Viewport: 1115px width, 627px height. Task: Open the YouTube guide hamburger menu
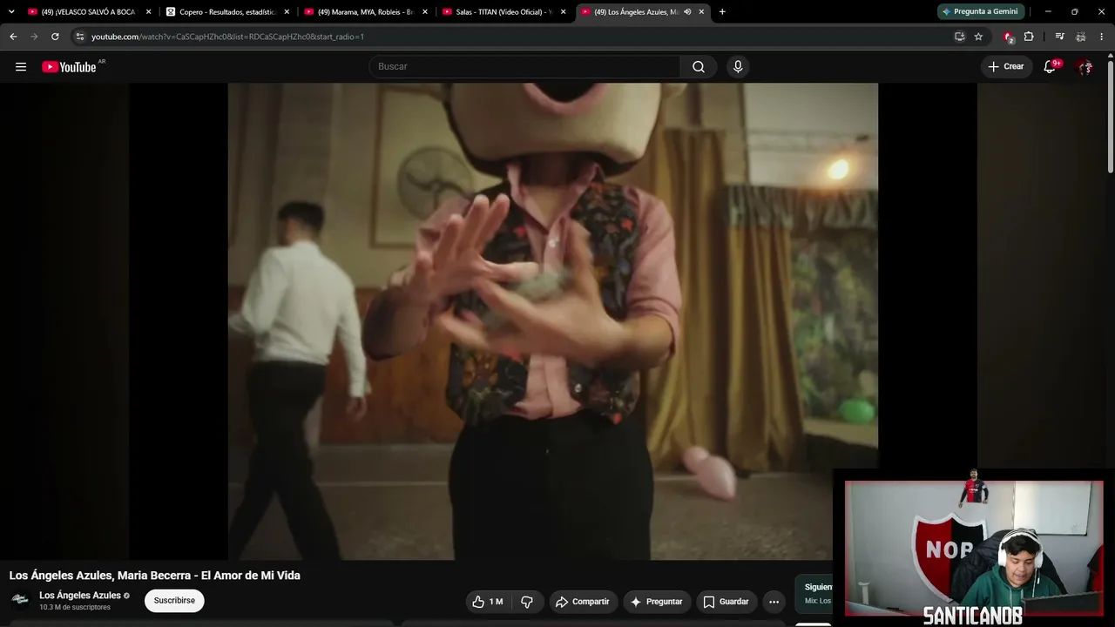pos(21,67)
